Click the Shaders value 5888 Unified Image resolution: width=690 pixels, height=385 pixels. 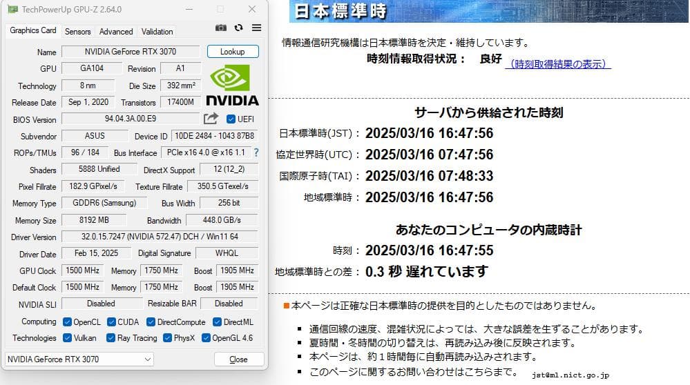[x=99, y=169]
